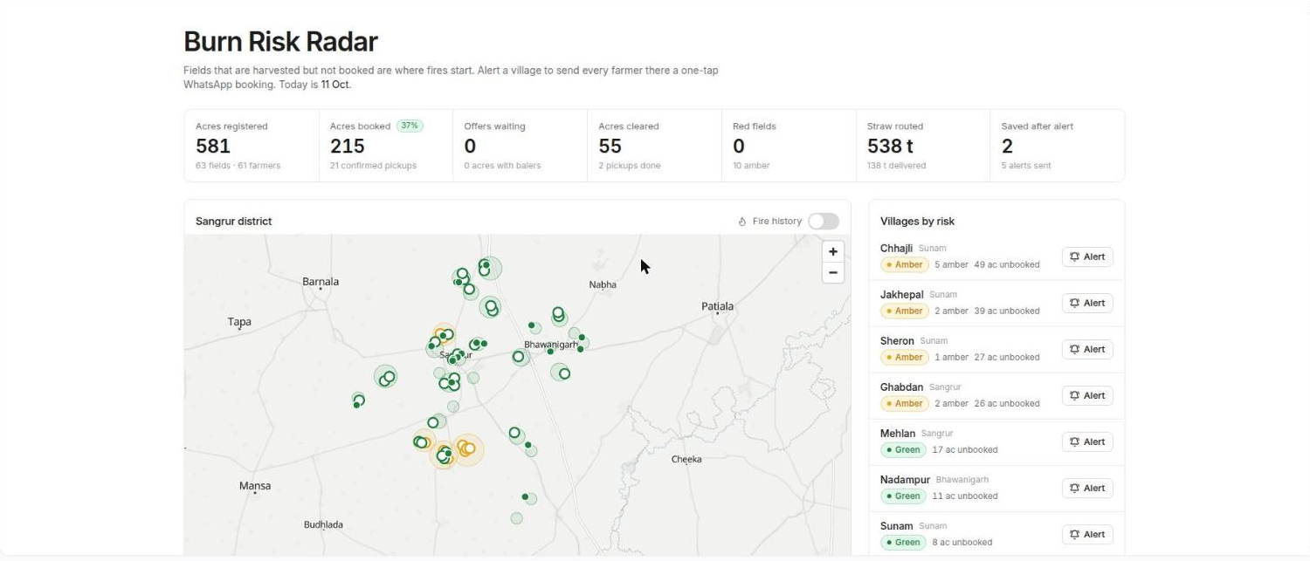Alert the Jakhepal village
1310x561 pixels.
pos(1087,303)
